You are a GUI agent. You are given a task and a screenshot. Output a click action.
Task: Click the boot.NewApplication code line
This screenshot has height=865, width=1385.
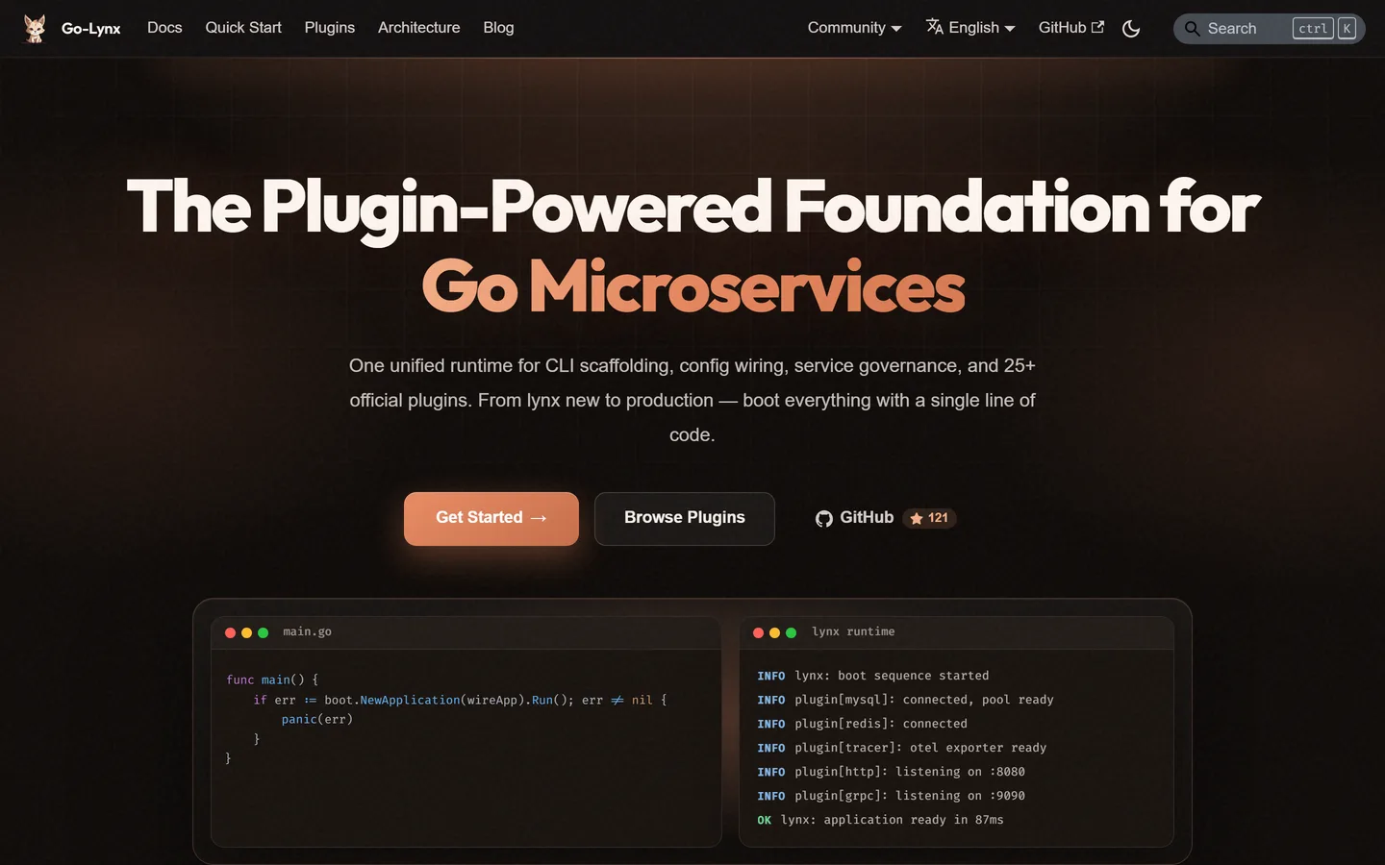point(460,700)
